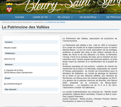Expand the Vie Municipale dropdown arrow
The width and height of the screenshot is (121, 107).
click(99, 17)
